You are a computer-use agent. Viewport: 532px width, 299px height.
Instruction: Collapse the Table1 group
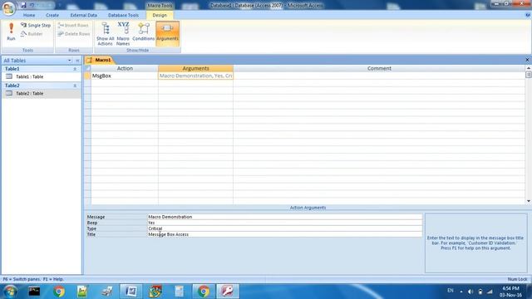pyautogui.click(x=75, y=69)
